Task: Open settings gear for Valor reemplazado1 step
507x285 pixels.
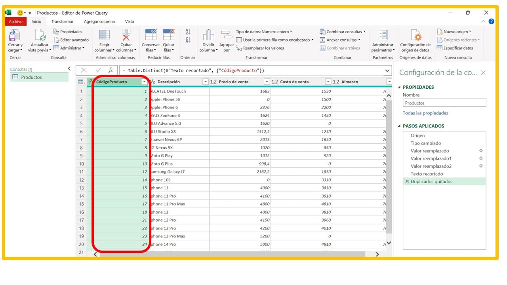Action: tap(480, 158)
